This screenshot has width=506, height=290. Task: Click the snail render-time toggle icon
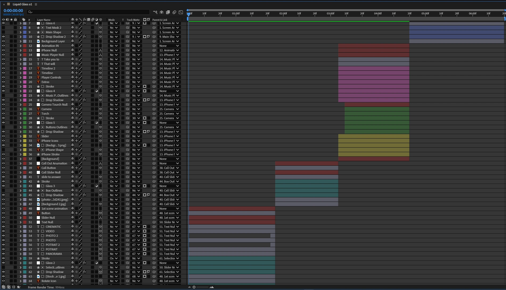pyautogui.click(x=19, y=287)
